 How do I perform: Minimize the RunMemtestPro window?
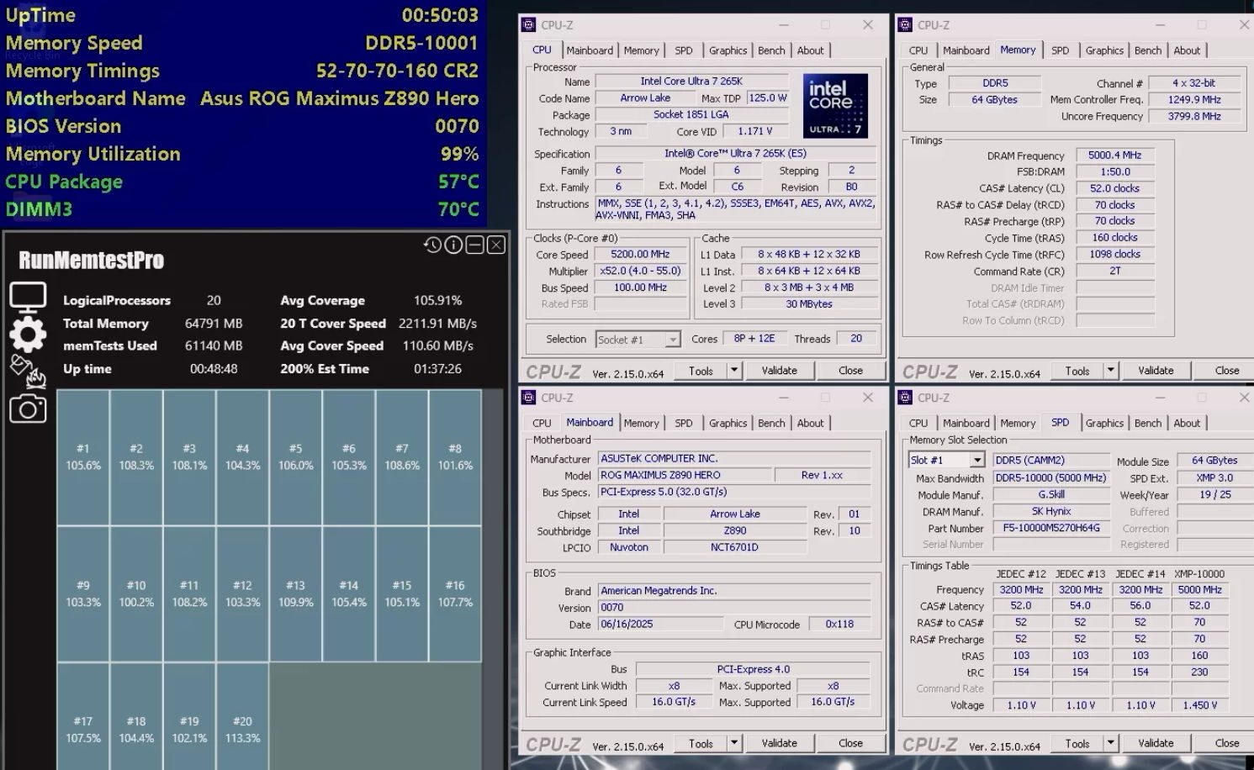point(474,245)
